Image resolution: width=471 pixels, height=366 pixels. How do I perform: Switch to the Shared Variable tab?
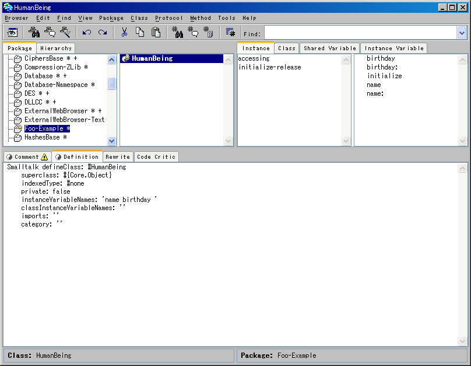click(x=329, y=48)
